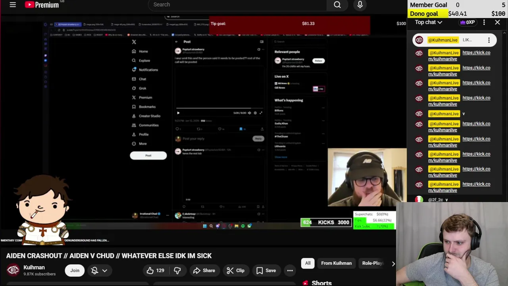The width and height of the screenshot is (508, 286).
Task: Play the embedded X post video
Action: click(x=178, y=113)
